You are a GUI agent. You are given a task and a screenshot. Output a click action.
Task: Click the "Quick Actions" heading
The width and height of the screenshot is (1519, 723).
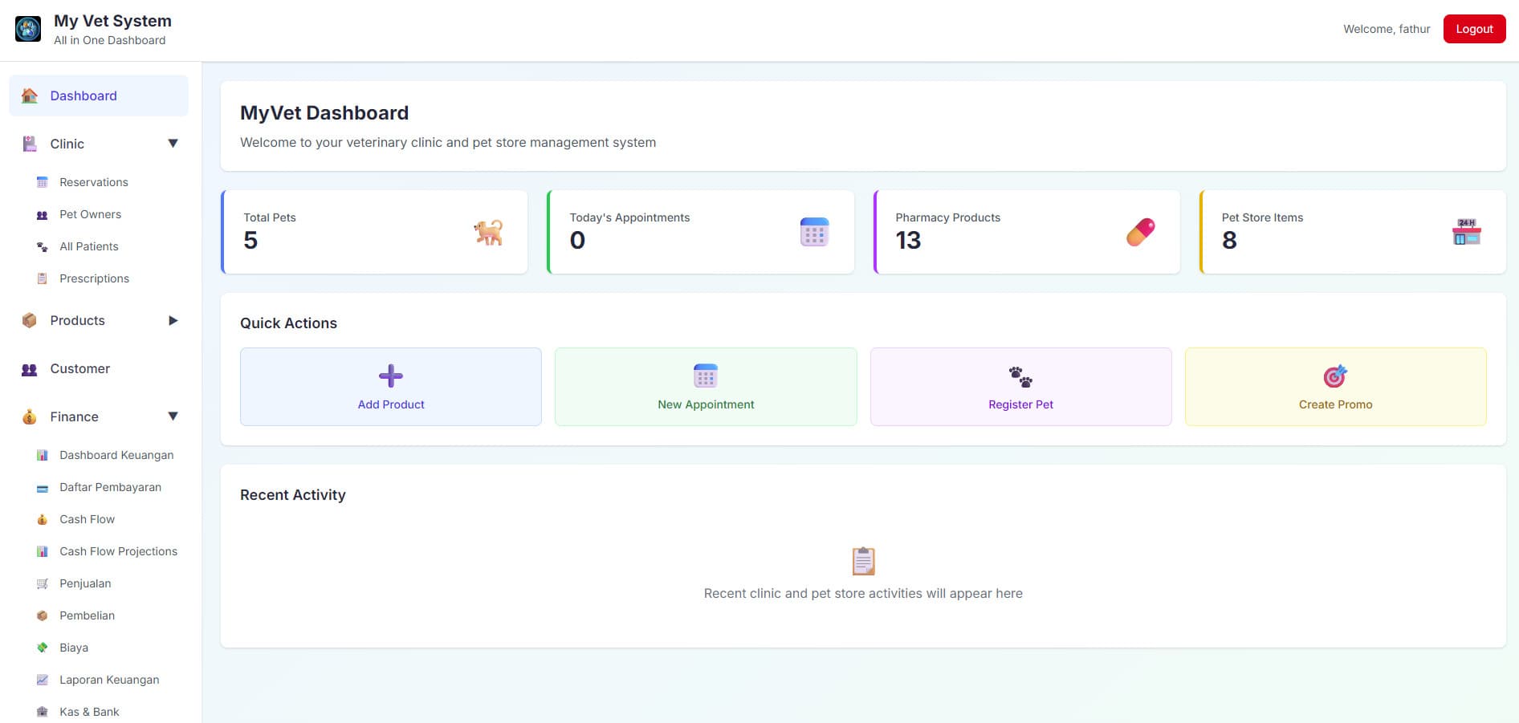[288, 323]
